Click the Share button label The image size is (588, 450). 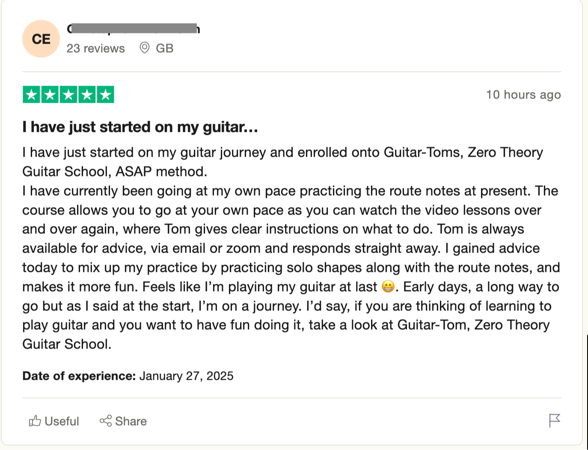pyautogui.click(x=131, y=421)
